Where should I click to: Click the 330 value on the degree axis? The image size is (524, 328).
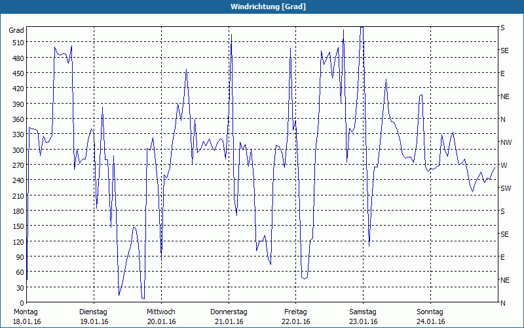[x=18, y=134]
